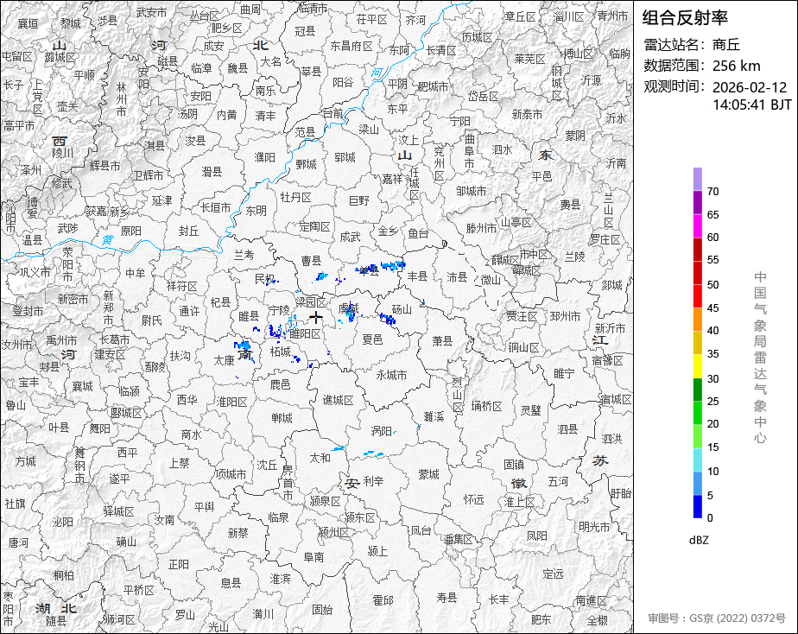The width and height of the screenshot is (798, 634).
Task: Click the 固始 county label
Action: tap(322, 610)
